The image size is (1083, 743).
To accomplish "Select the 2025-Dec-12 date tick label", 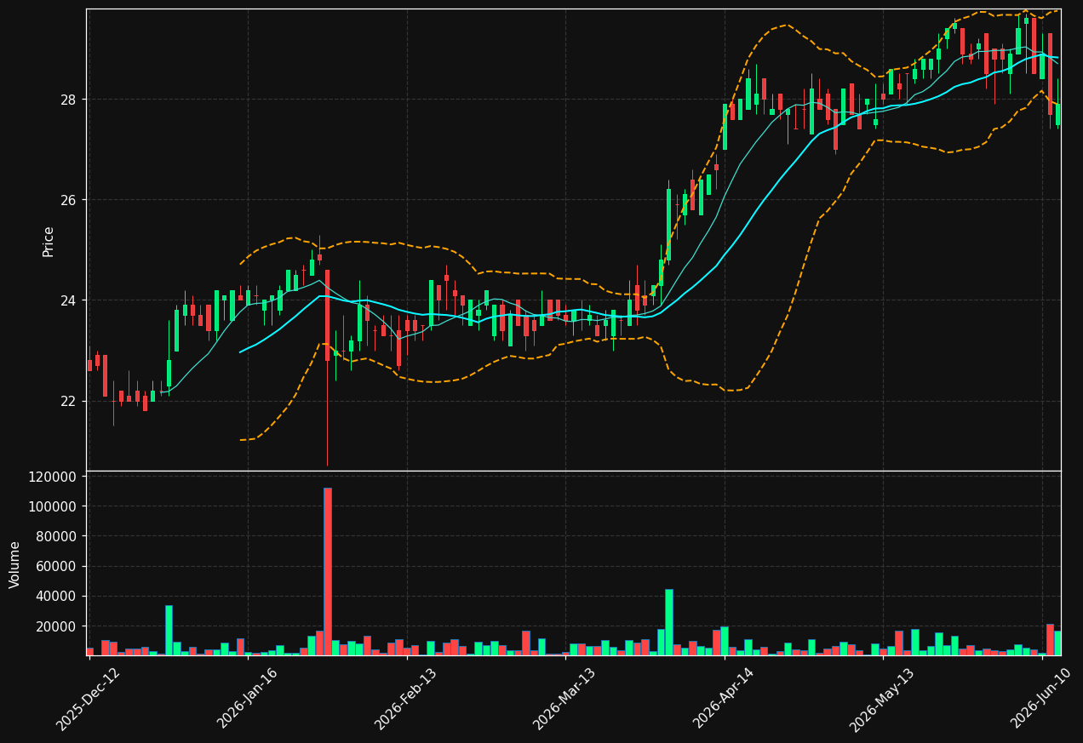I will pos(89,699).
